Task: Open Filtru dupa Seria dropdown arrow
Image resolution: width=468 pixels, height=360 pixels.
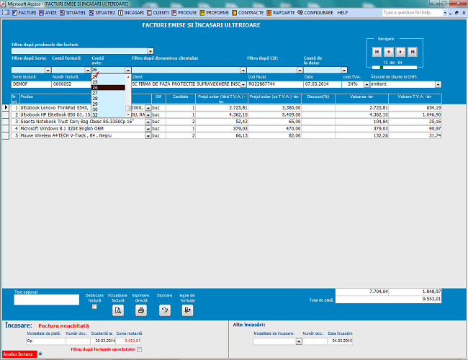Action: click(x=48, y=70)
